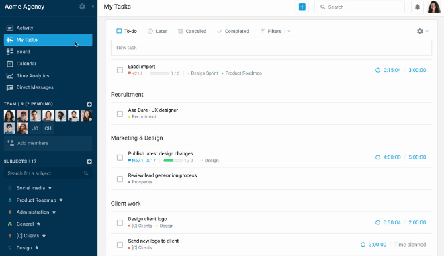444x256 pixels.
Task: Click the Search for a subject field
Action: point(48,173)
